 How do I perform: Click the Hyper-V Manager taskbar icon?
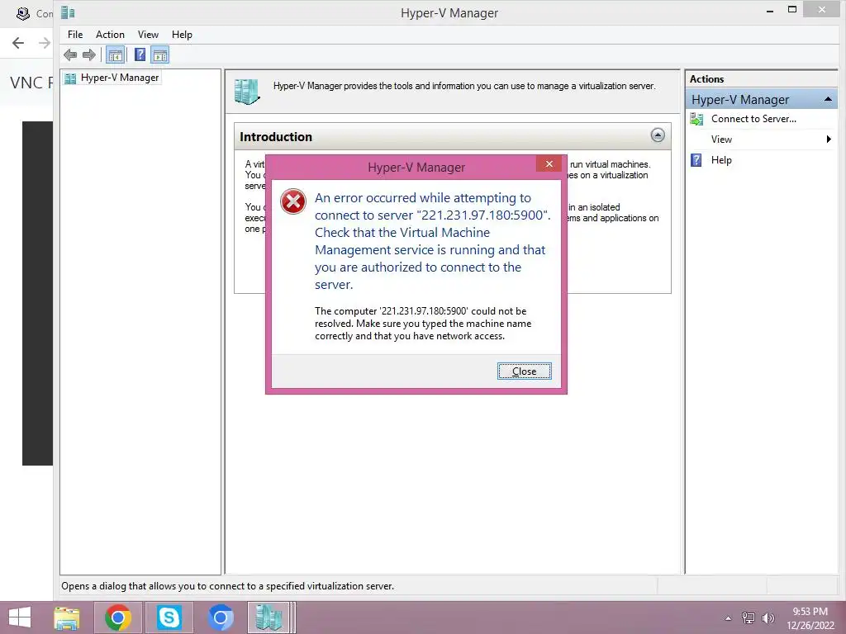pyautogui.click(x=269, y=617)
